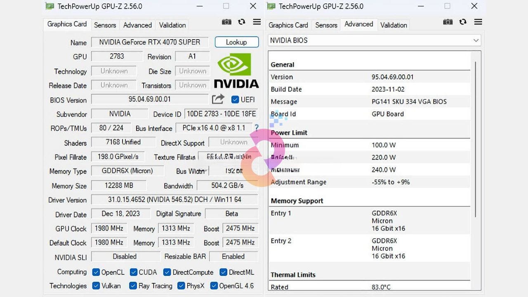Click the NVIDIA SLI field Disabled
Viewport: 528px width, 297px height.
click(125, 257)
